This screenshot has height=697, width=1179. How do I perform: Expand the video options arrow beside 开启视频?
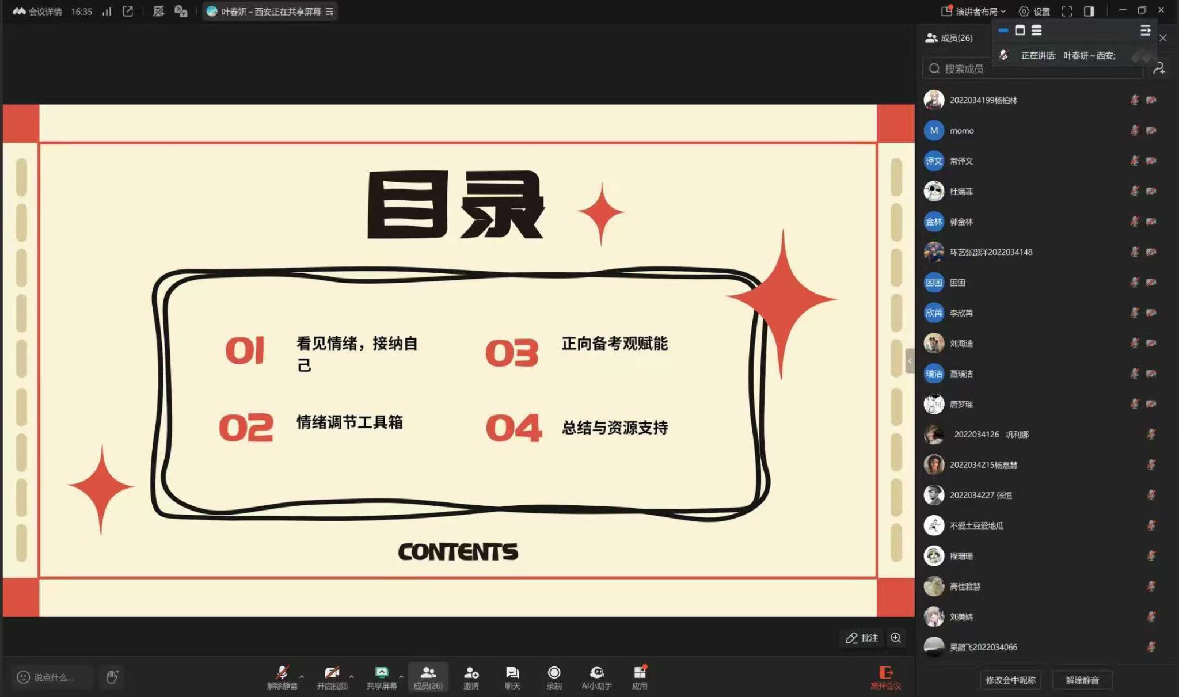click(352, 677)
